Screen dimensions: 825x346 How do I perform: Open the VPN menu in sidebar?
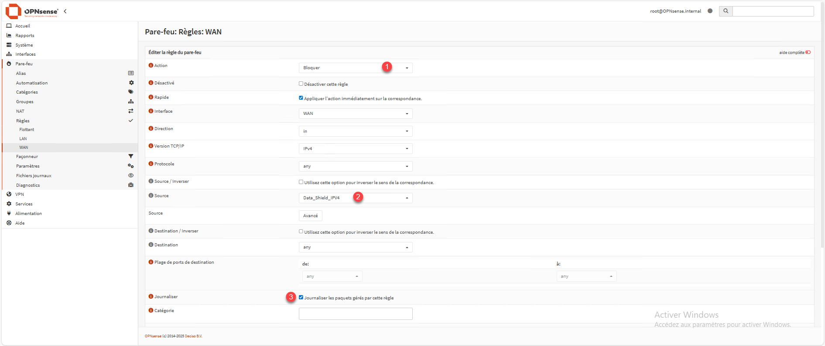(x=20, y=195)
